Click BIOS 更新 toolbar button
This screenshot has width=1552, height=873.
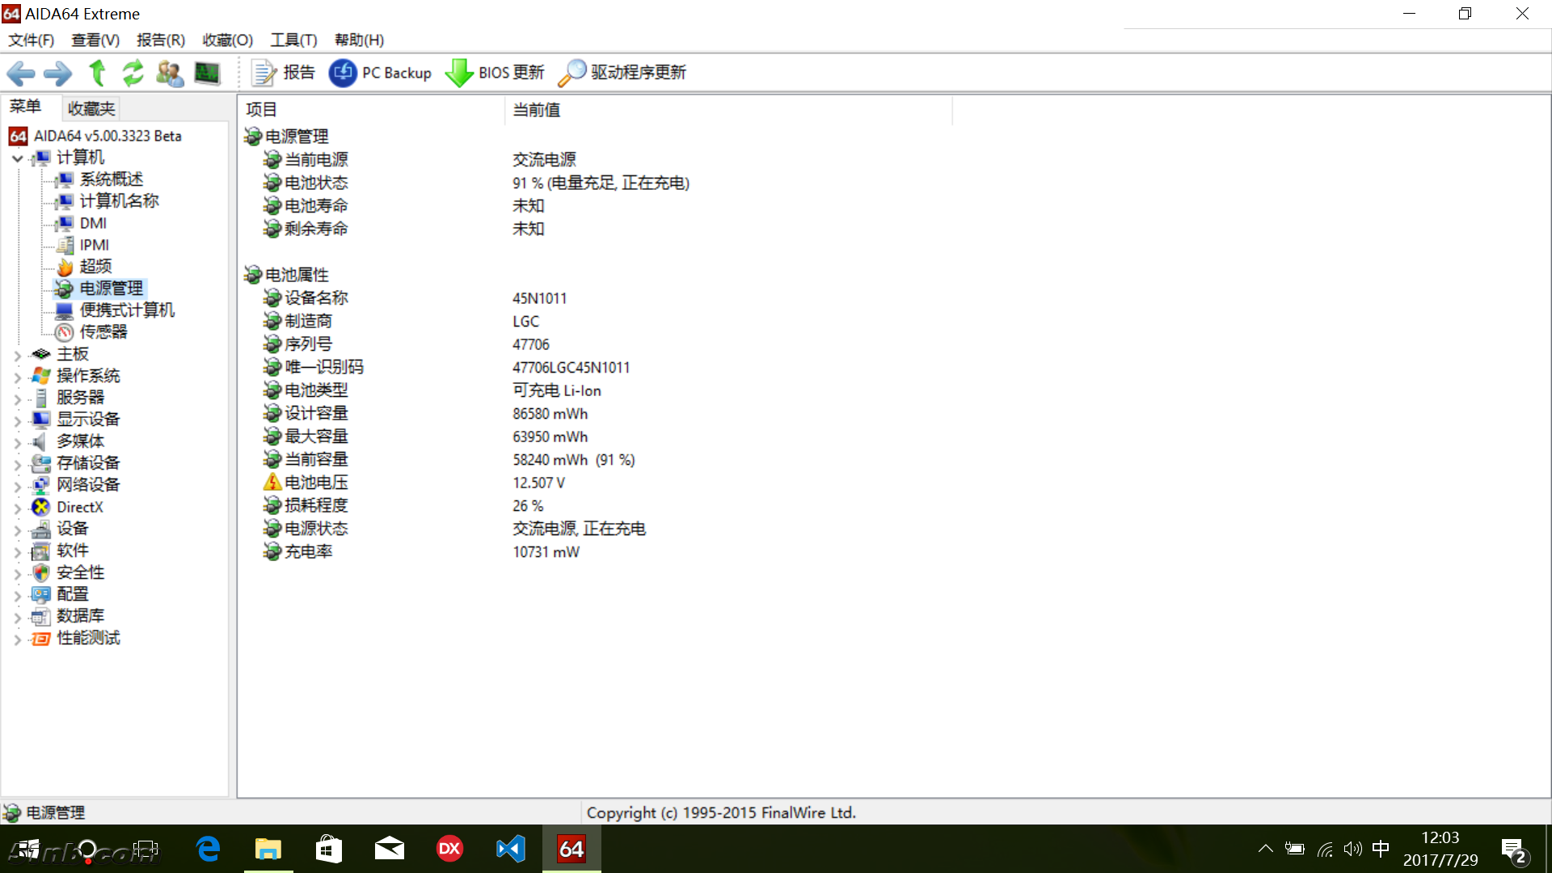tap(495, 73)
